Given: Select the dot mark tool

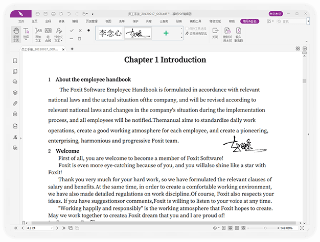Looking at the screenshot, I should point(88,31).
